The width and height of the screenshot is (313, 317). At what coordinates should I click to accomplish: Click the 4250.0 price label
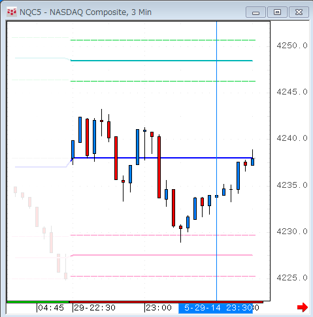292,46
